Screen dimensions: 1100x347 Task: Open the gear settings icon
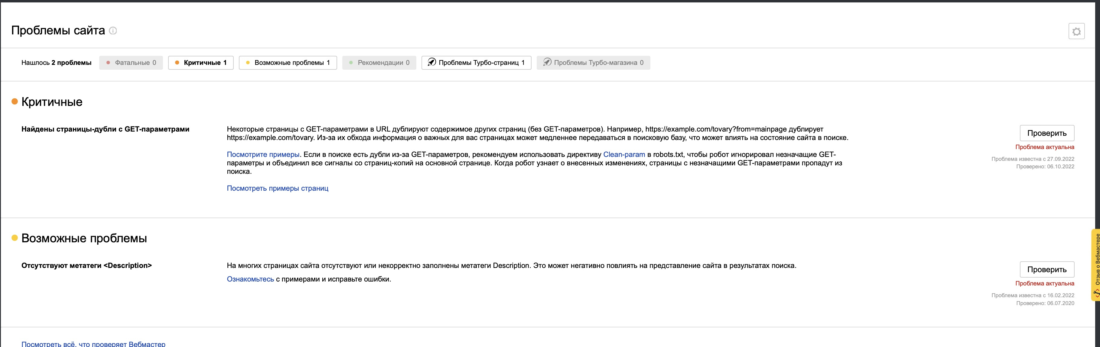[x=1076, y=31]
